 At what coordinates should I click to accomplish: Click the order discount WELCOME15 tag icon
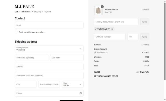pyautogui.click(x=95, y=52)
